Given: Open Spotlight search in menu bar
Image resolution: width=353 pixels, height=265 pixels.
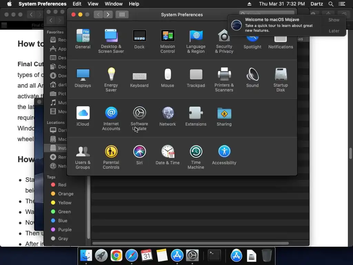Looking at the screenshot, I should click(331, 4).
